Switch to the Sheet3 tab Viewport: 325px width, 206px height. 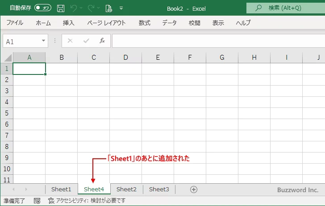tap(159, 189)
